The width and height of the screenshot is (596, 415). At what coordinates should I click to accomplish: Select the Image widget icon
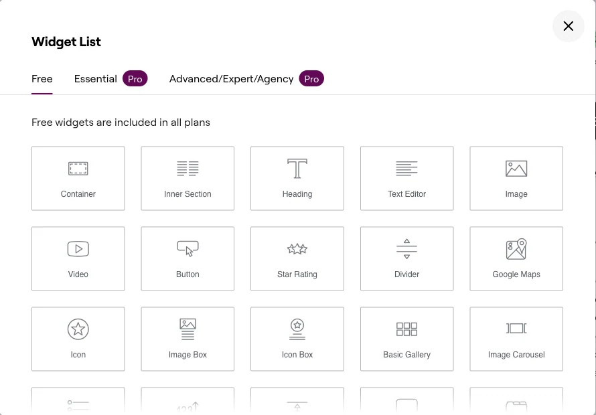pos(516,169)
